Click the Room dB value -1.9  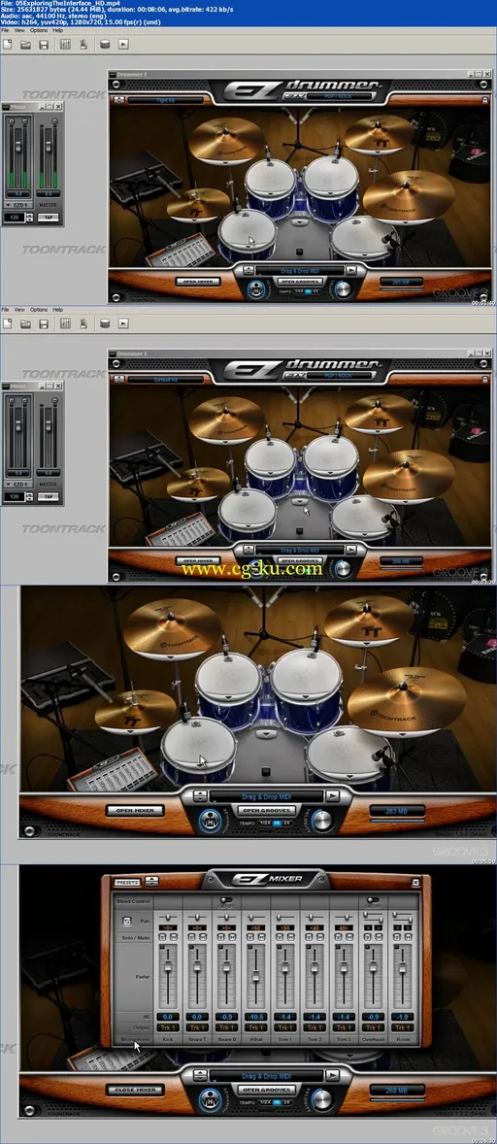pos(402,1017)
